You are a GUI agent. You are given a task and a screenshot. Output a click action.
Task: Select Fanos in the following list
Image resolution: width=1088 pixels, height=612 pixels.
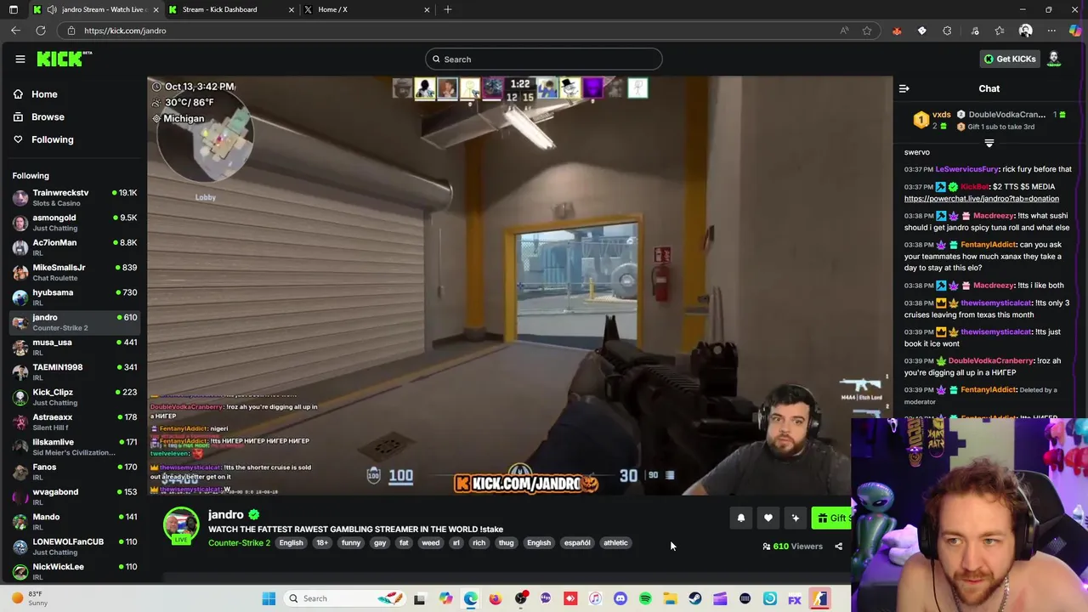coord(74,472)
